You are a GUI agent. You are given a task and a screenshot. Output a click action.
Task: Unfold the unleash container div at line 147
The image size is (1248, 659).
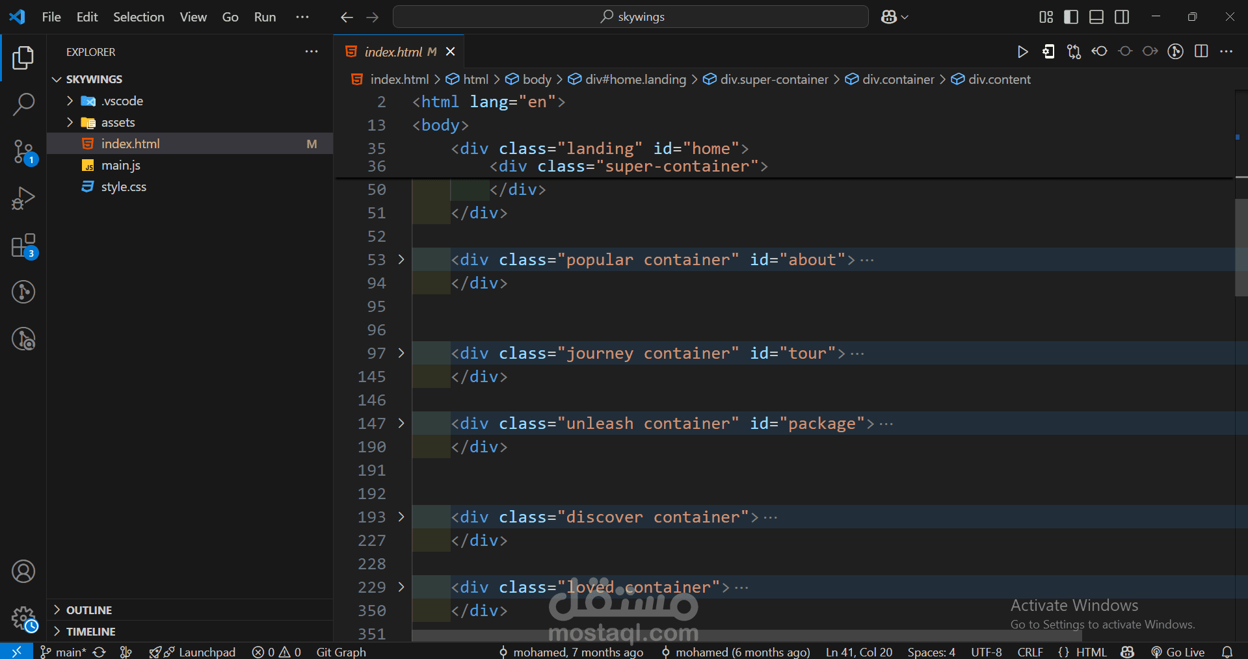click(x=401, y=423)
